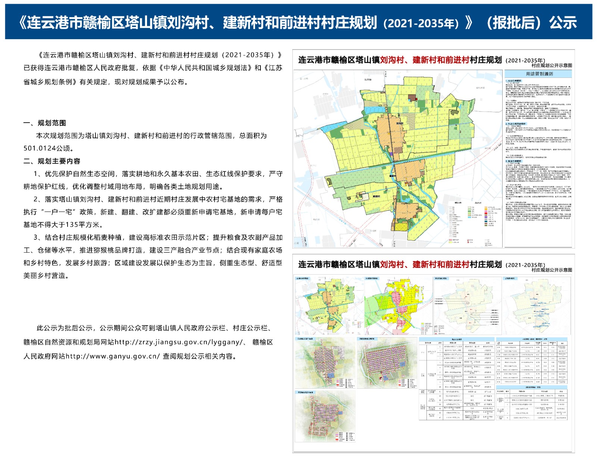
Task: Click the lower sheet's red 刘沟村、建新村和前进村 title
Action: tap(425, 265)
